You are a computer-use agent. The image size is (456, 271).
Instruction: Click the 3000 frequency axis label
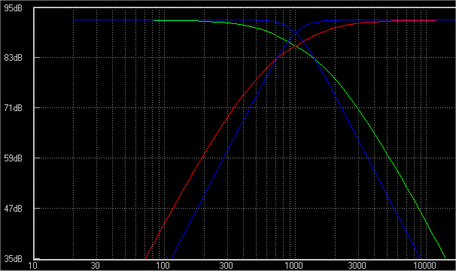coord(357,266)
